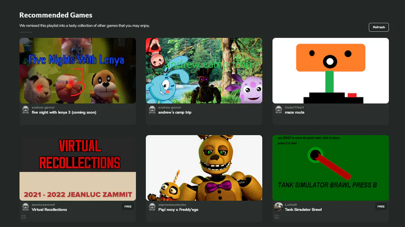Click 'five night with lenya 3 (coming soon)' title

64,113
